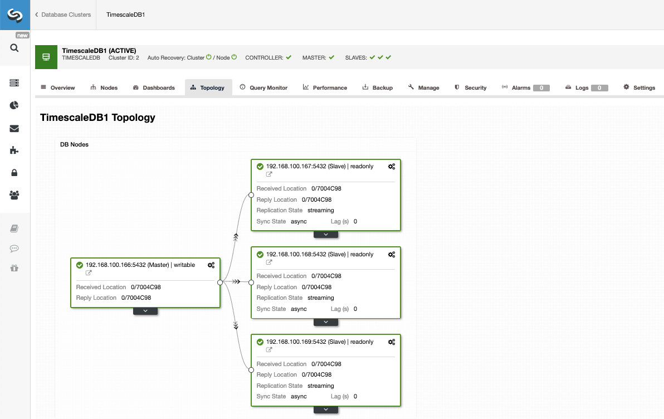Click the TimescaleDB1 breadcrumb
Viewport: 664px width, 419px height.
pos(126,15)
